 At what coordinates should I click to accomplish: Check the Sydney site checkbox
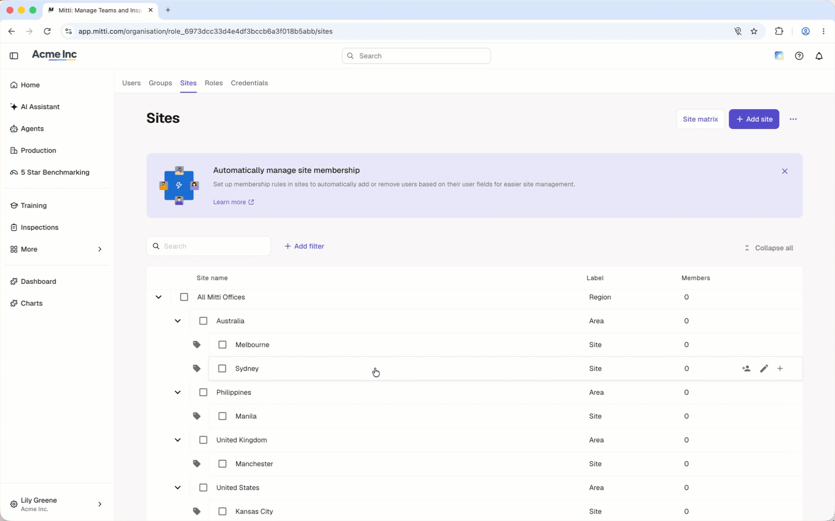point(222,369)
